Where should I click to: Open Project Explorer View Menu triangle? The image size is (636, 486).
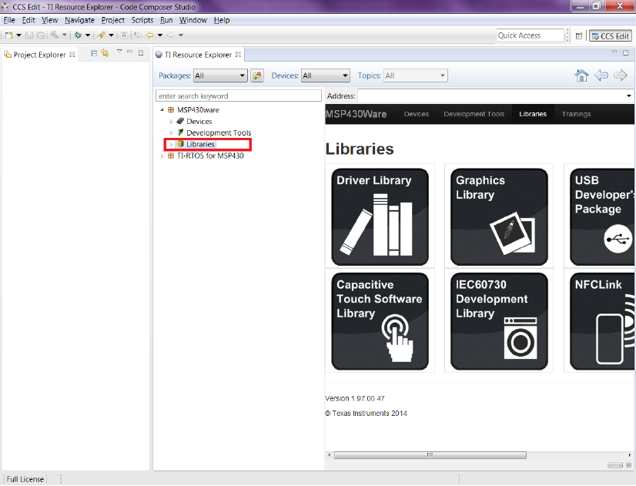(x=119, y=51)
